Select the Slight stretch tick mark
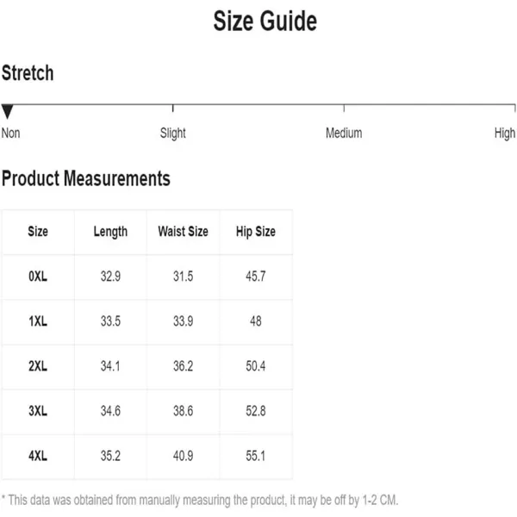517x517 pixels. point(173,109)
